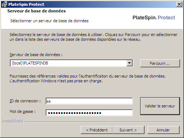Click the (local)\PLATESPINDB server text field
The height and width of the screenshot is (138, 184).
(68, 63)
